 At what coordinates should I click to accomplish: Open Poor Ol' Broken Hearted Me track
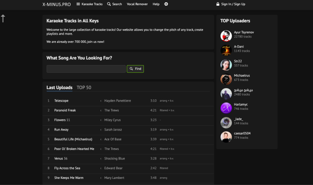[x=74, y=149]
